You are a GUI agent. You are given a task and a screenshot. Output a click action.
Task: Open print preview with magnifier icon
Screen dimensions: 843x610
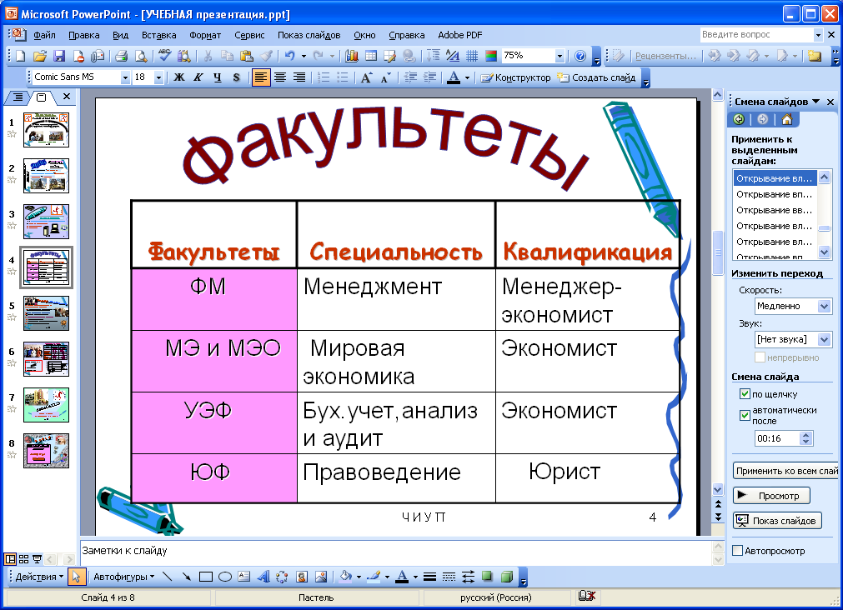point(140,56)
